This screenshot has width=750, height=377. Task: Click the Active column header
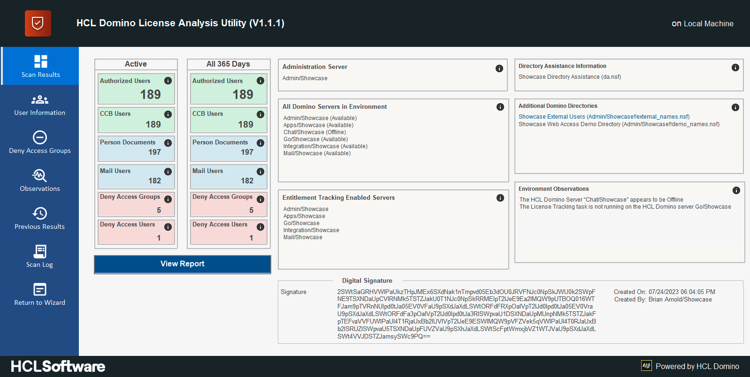coord(136,64)
